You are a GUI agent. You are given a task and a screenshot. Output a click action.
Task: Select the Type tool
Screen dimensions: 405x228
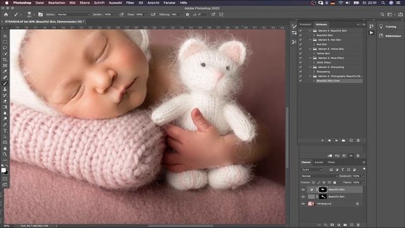click(x=5, y=131)
